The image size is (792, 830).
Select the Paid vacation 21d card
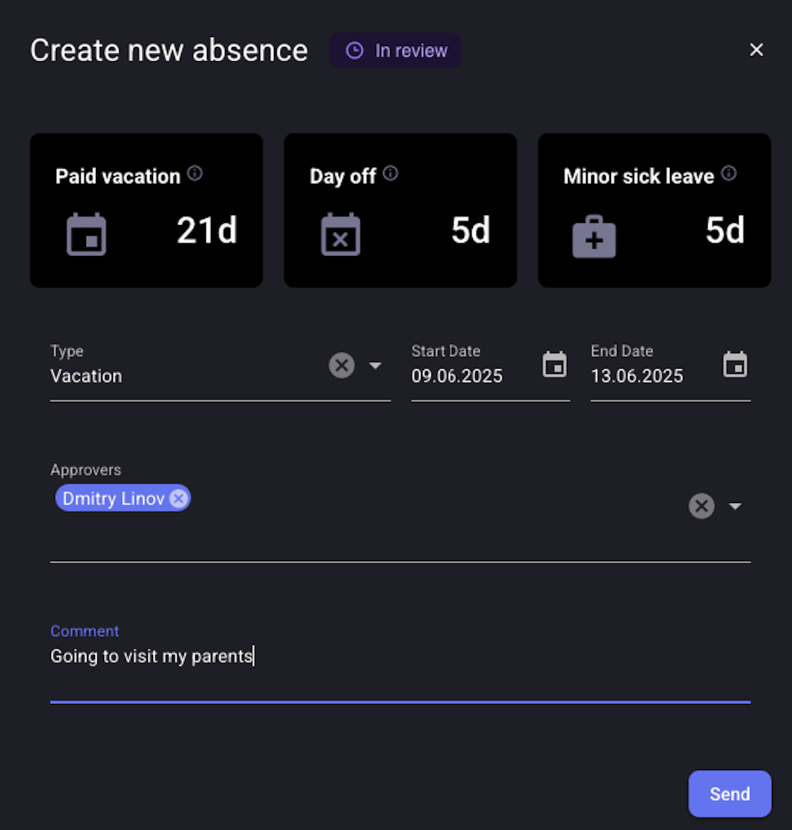146,210
